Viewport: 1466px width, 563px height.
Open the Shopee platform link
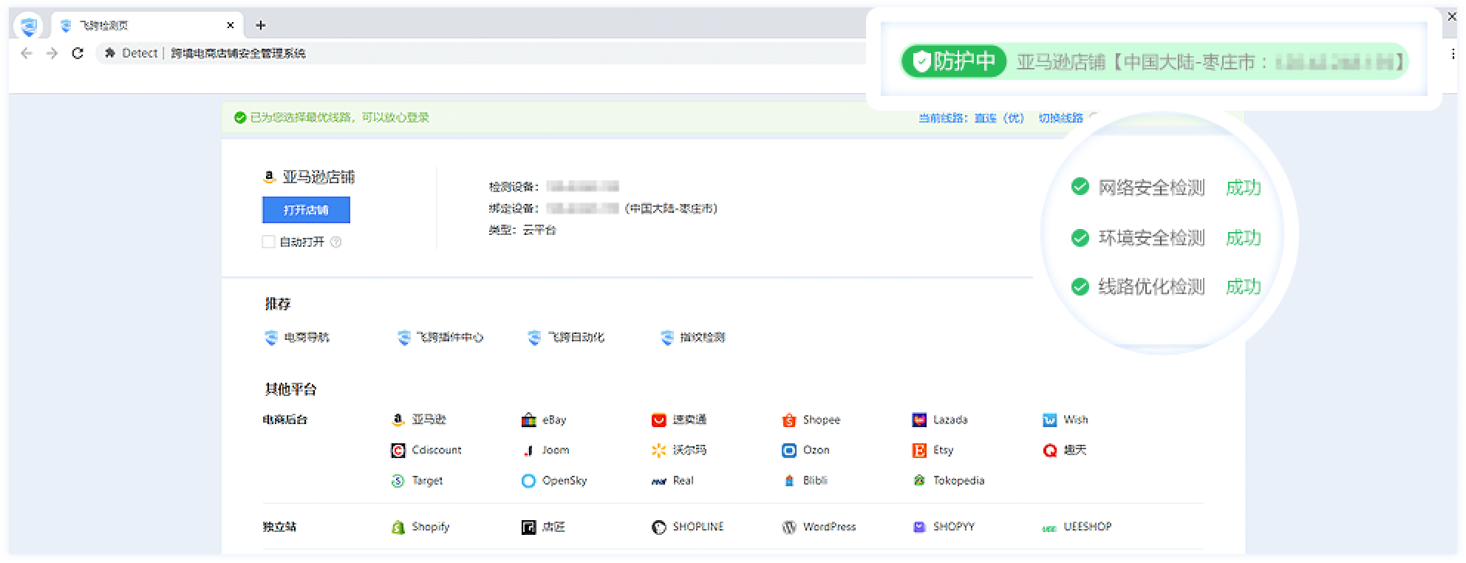(x=811, y=420)
